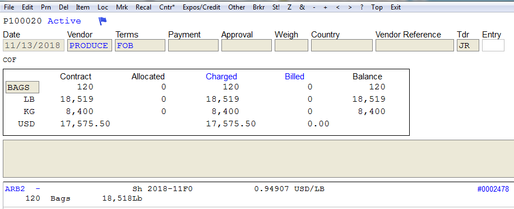Click the #0002478 reference link

[x=493, y=189]
